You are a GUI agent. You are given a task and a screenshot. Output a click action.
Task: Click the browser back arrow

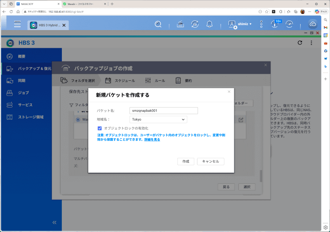[x=4, y=12]
